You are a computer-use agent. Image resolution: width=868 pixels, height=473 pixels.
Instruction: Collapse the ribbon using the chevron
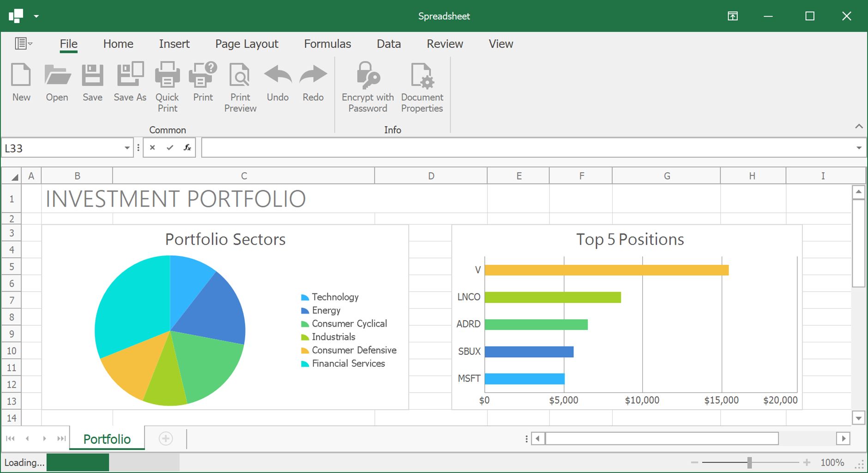click(859, 126)
